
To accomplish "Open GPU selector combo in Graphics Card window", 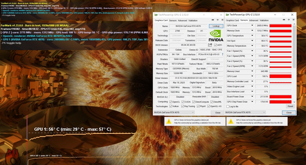I will pyautogui.click(x=174, y=113).
